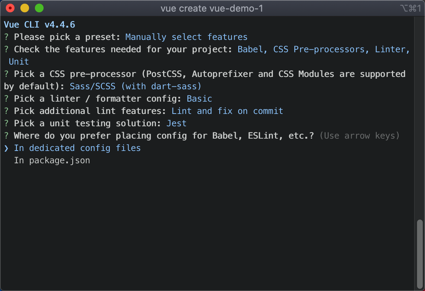Viewport: 425px width, 291px height.
Task: Click the 'Sass/SCSS (with dart-sass)' answer
Action: click(135, 86)
